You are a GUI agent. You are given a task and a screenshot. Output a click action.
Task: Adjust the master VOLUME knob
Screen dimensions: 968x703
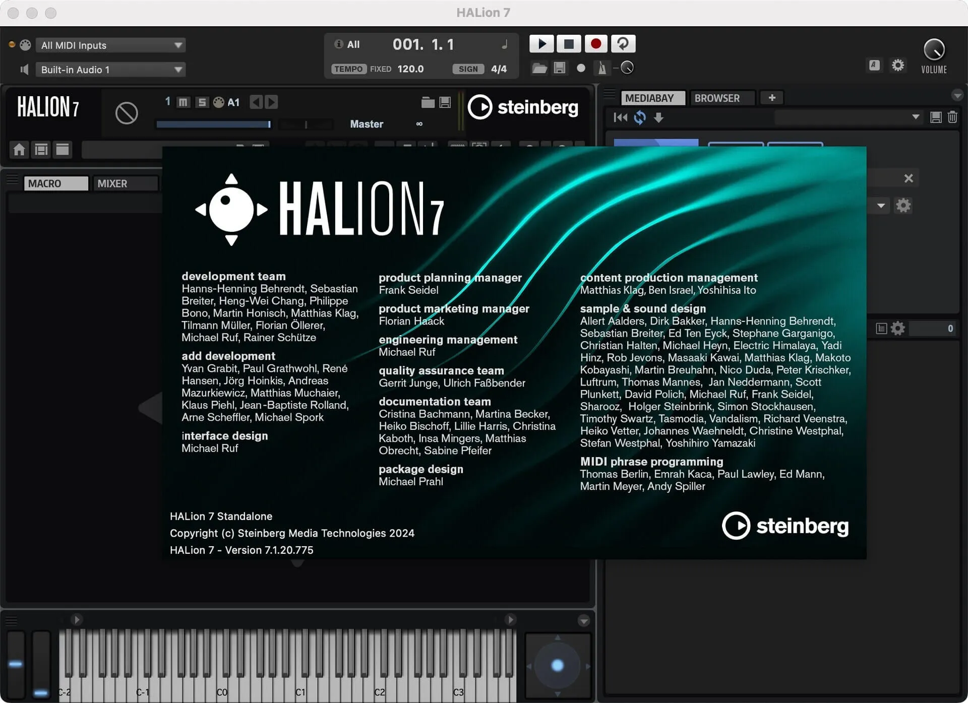click(x=934, y=49)
